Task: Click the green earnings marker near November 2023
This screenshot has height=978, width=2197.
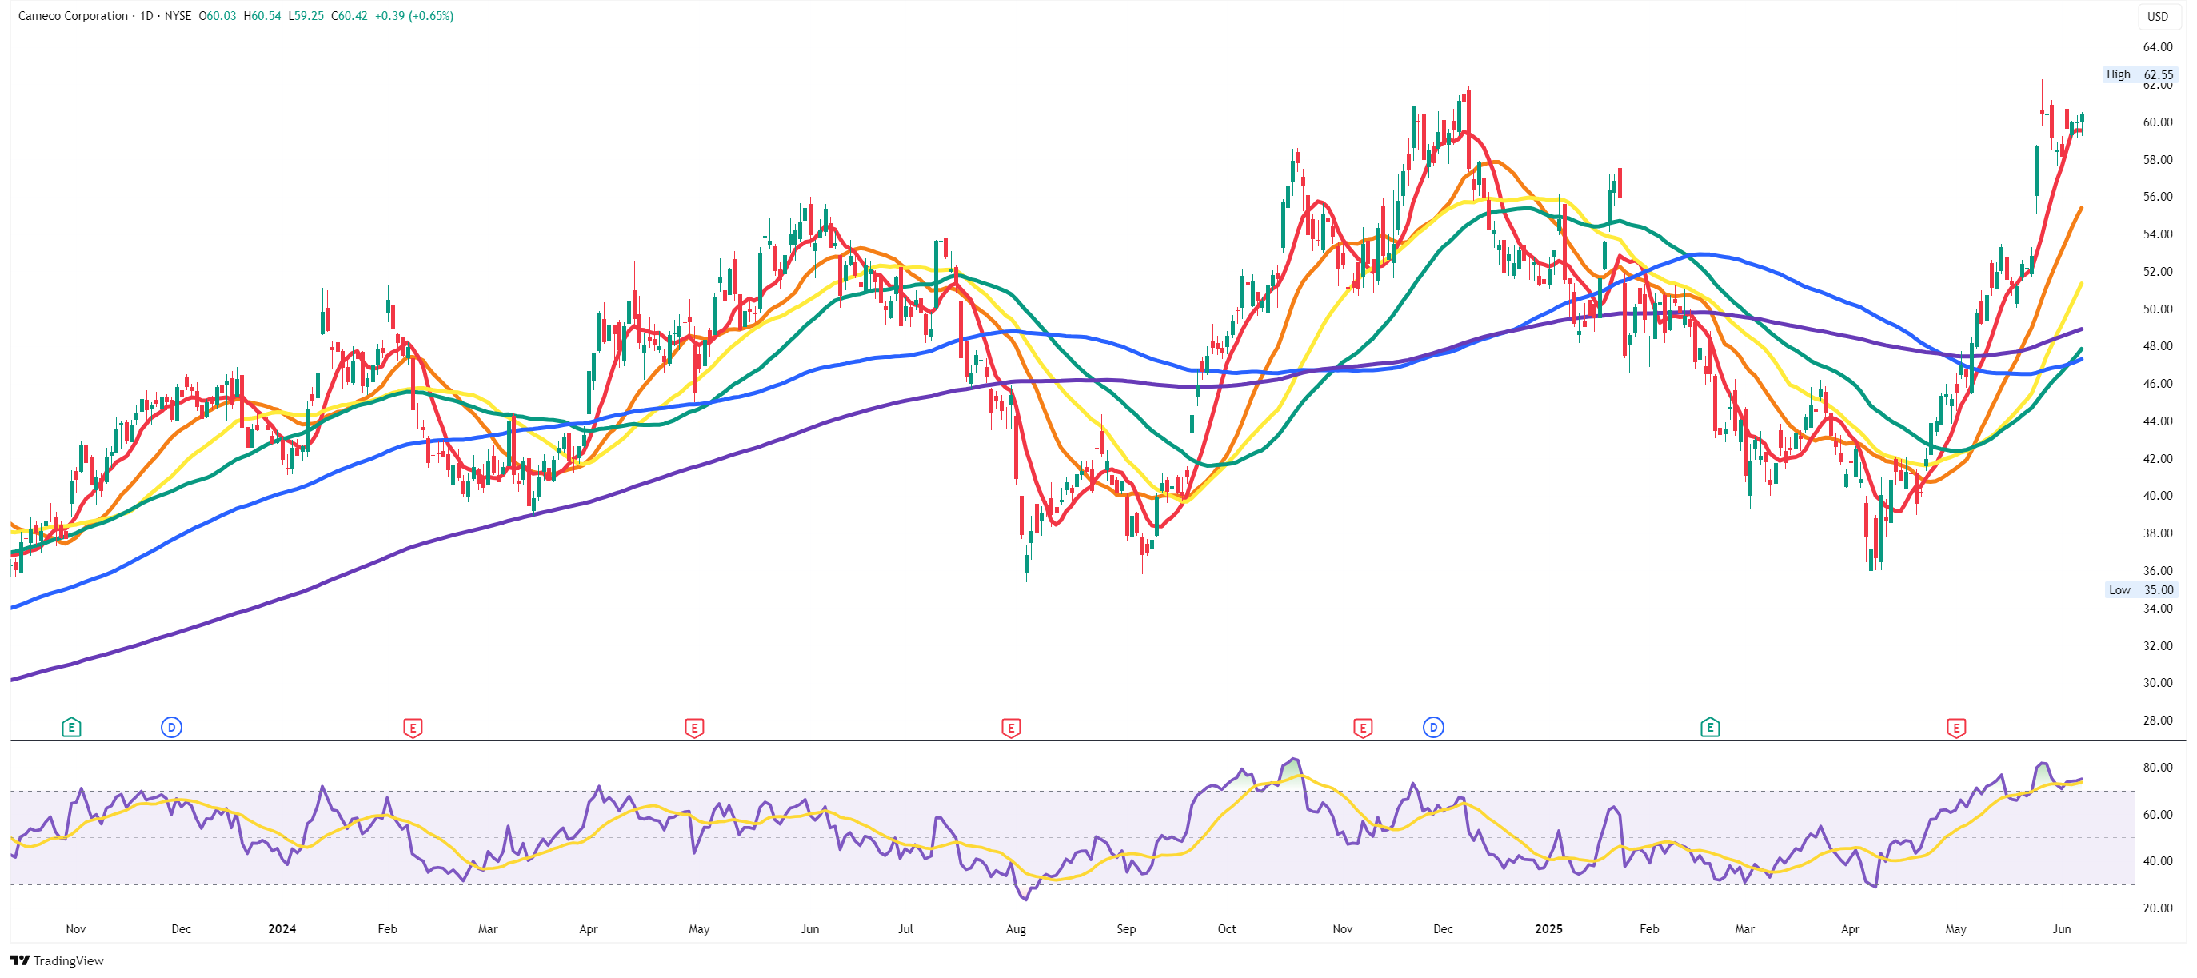Action: (x=72, y=728)
